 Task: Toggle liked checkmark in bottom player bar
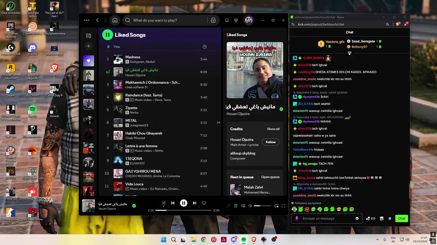click(x=134, y=206)
